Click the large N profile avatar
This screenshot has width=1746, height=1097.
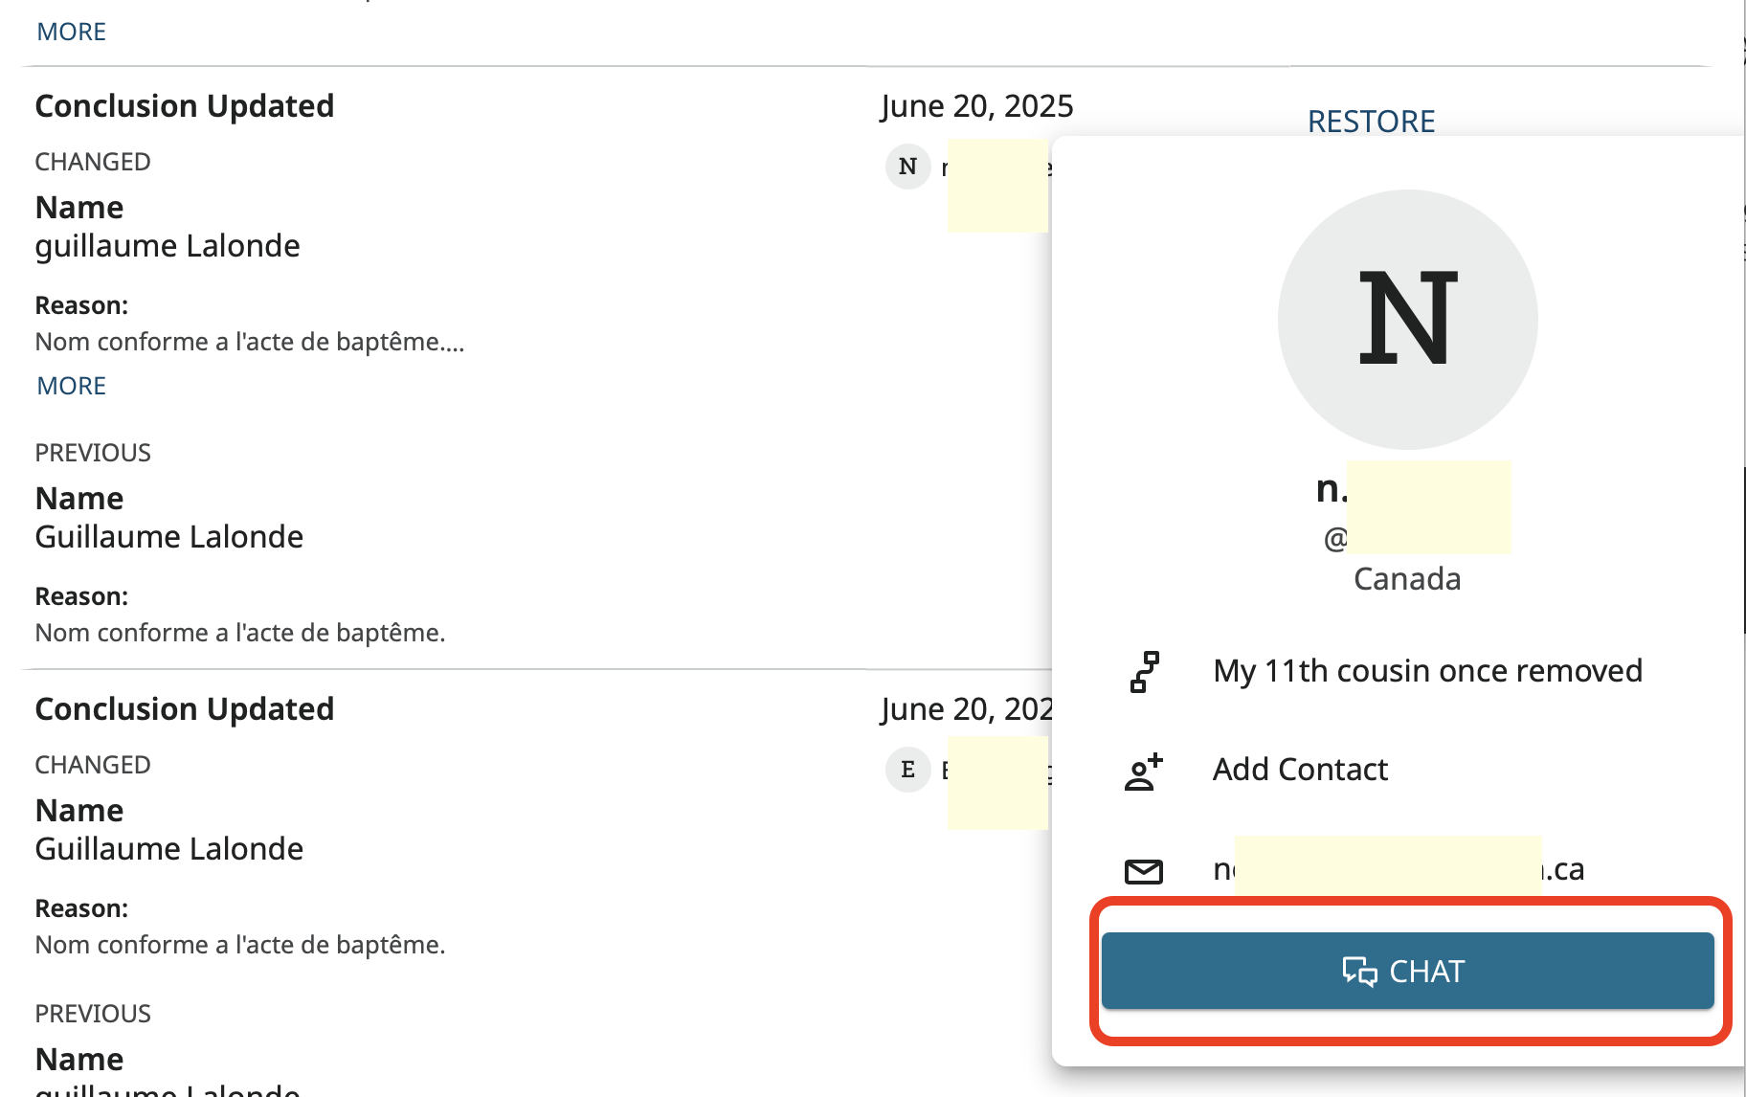pyautogui.click(x=1407, y=319)
